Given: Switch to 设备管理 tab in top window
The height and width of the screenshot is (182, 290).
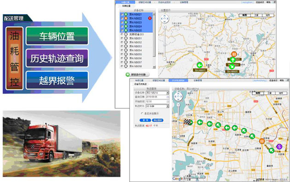Looking at the screenshot, I should pos(184,2).
